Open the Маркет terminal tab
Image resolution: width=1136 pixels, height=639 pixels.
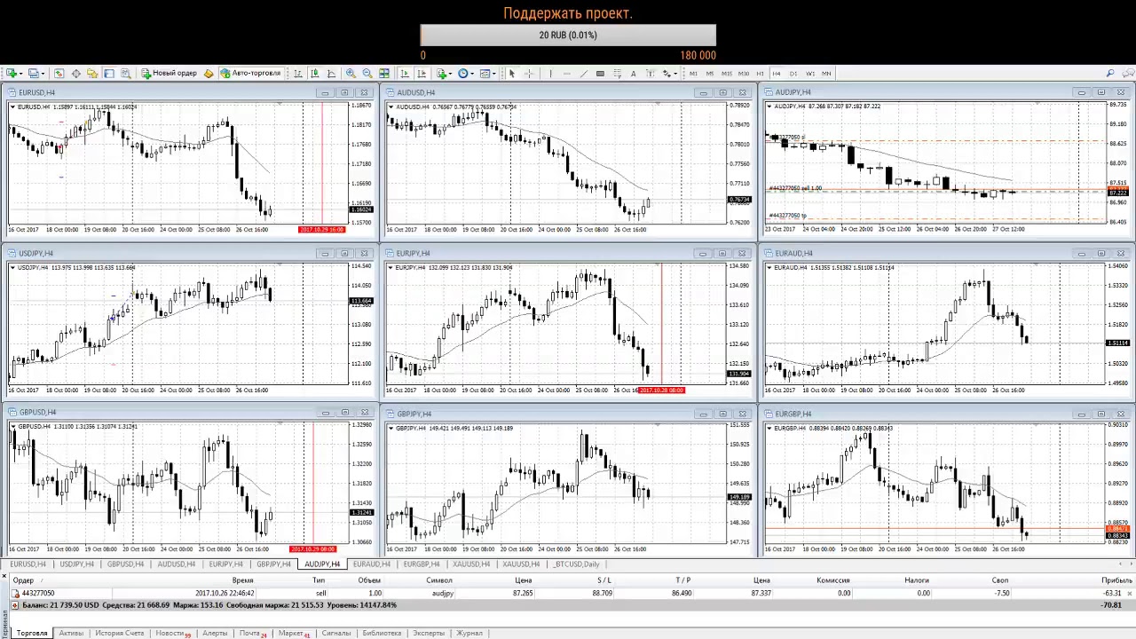293,633
